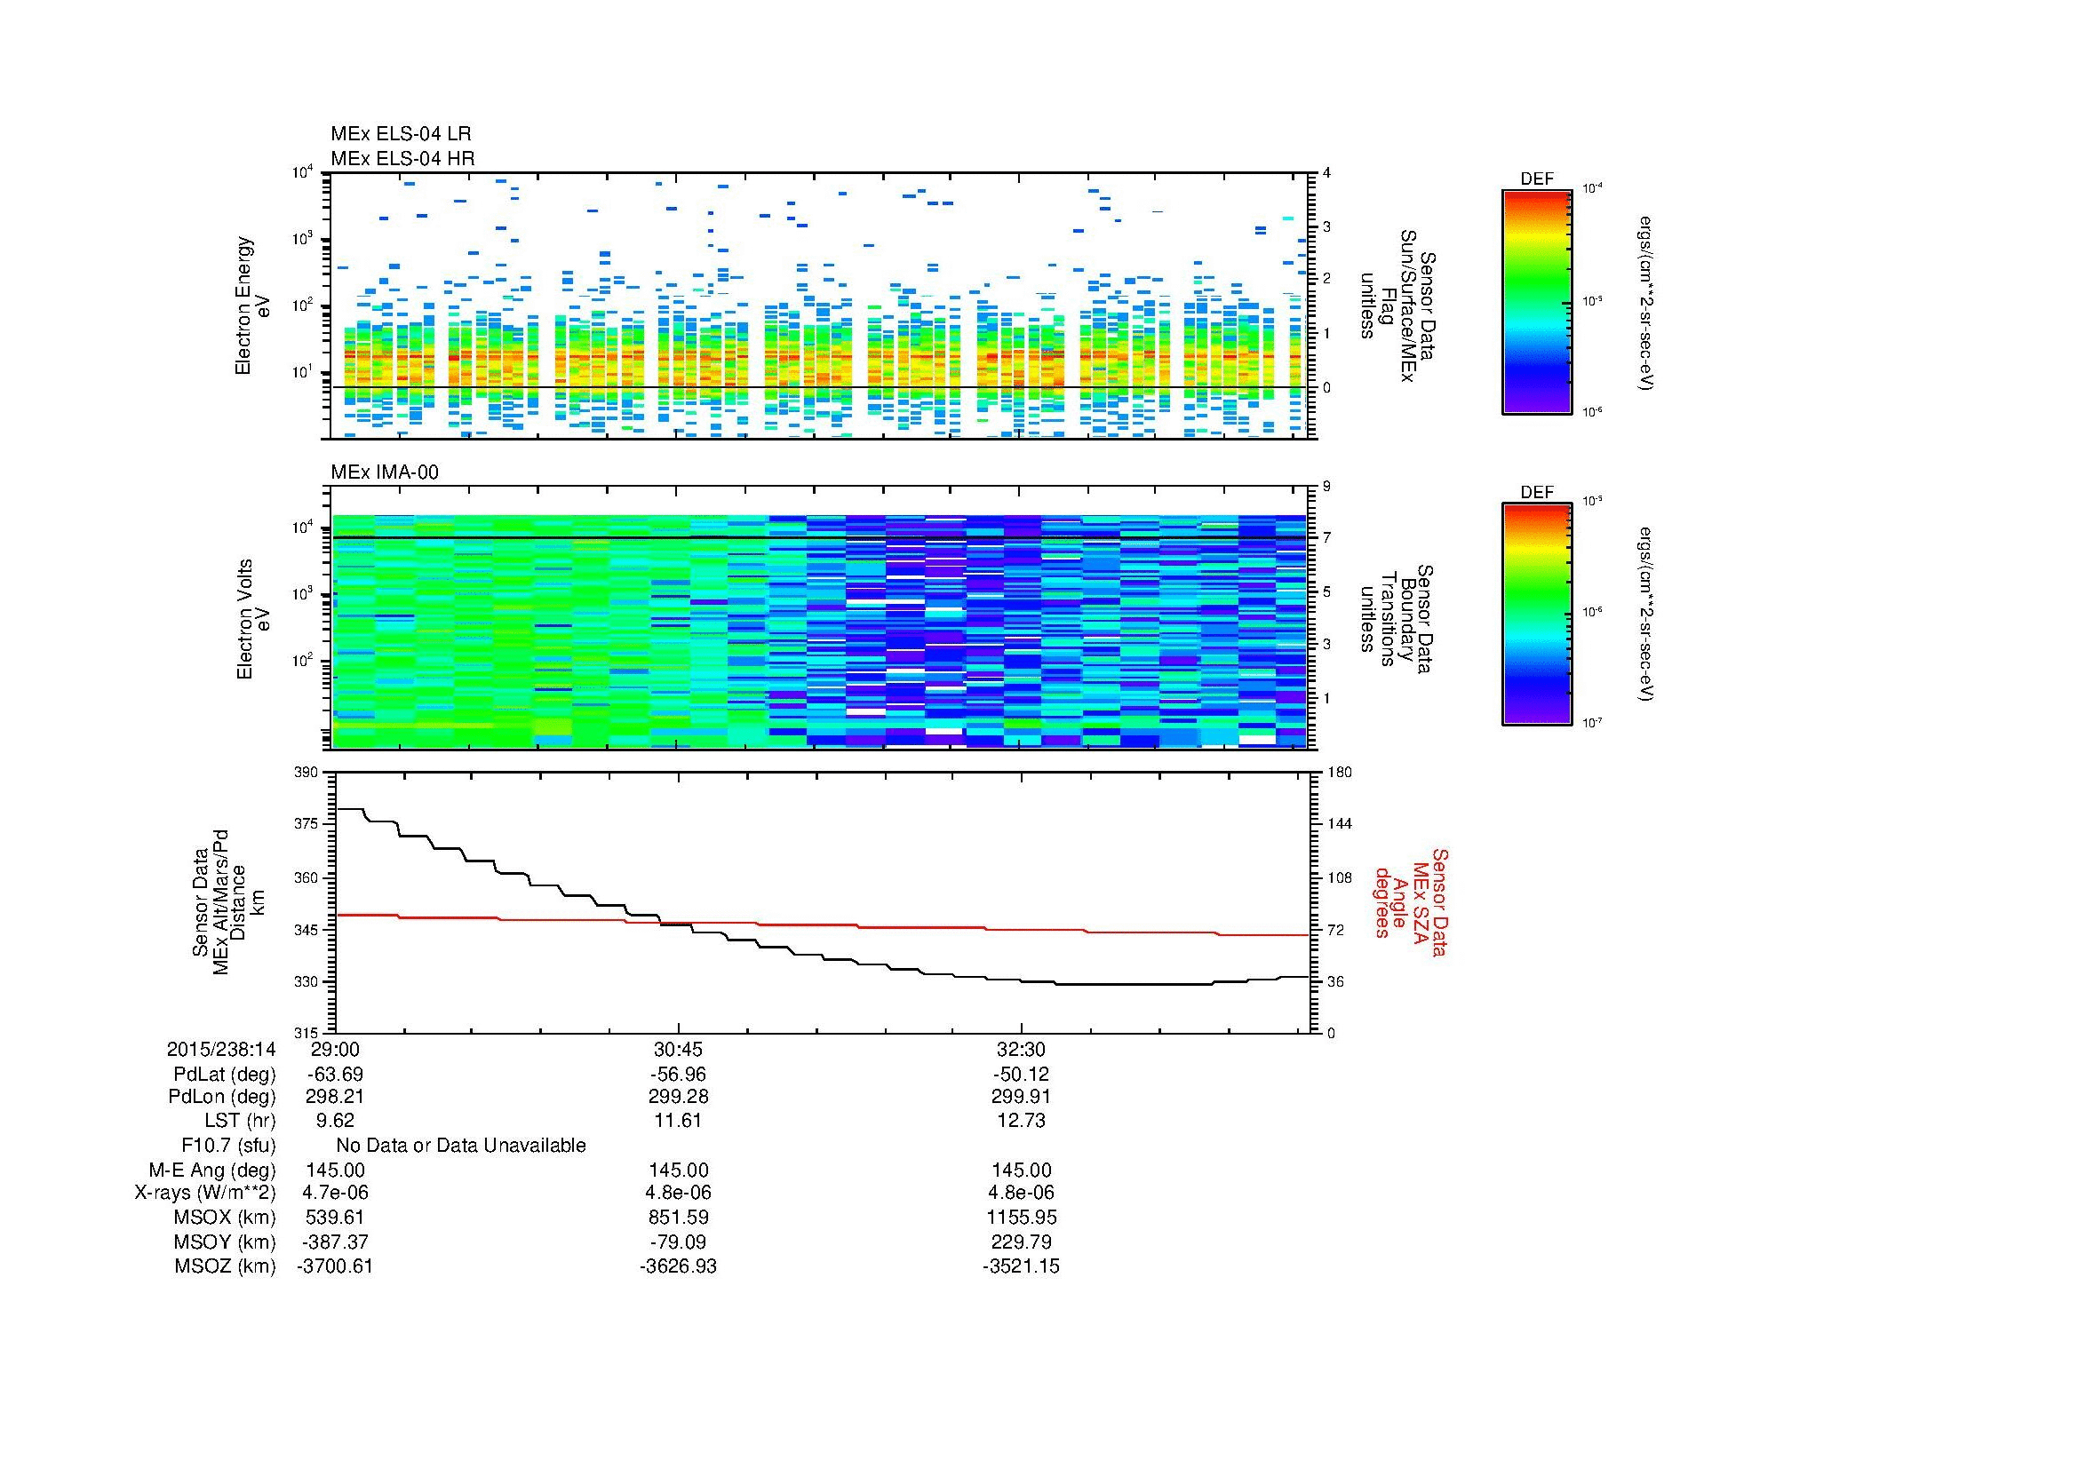Click the M-E Ang (deg) row label
The height and width of the screenshot is (1468, 2078).
pos(211,1170)
